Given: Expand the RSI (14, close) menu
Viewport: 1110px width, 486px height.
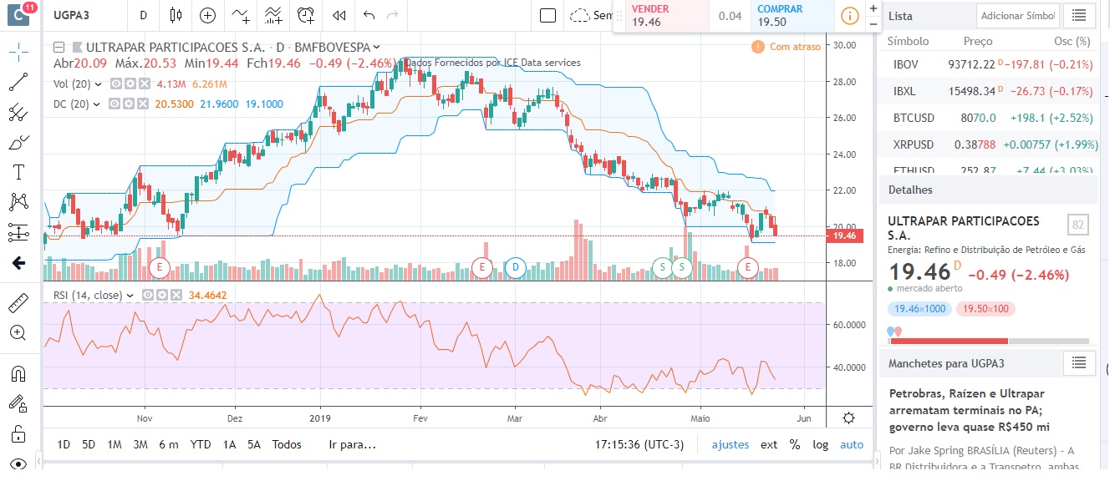Looking at the screenshot, I should [x=130, y=295].
